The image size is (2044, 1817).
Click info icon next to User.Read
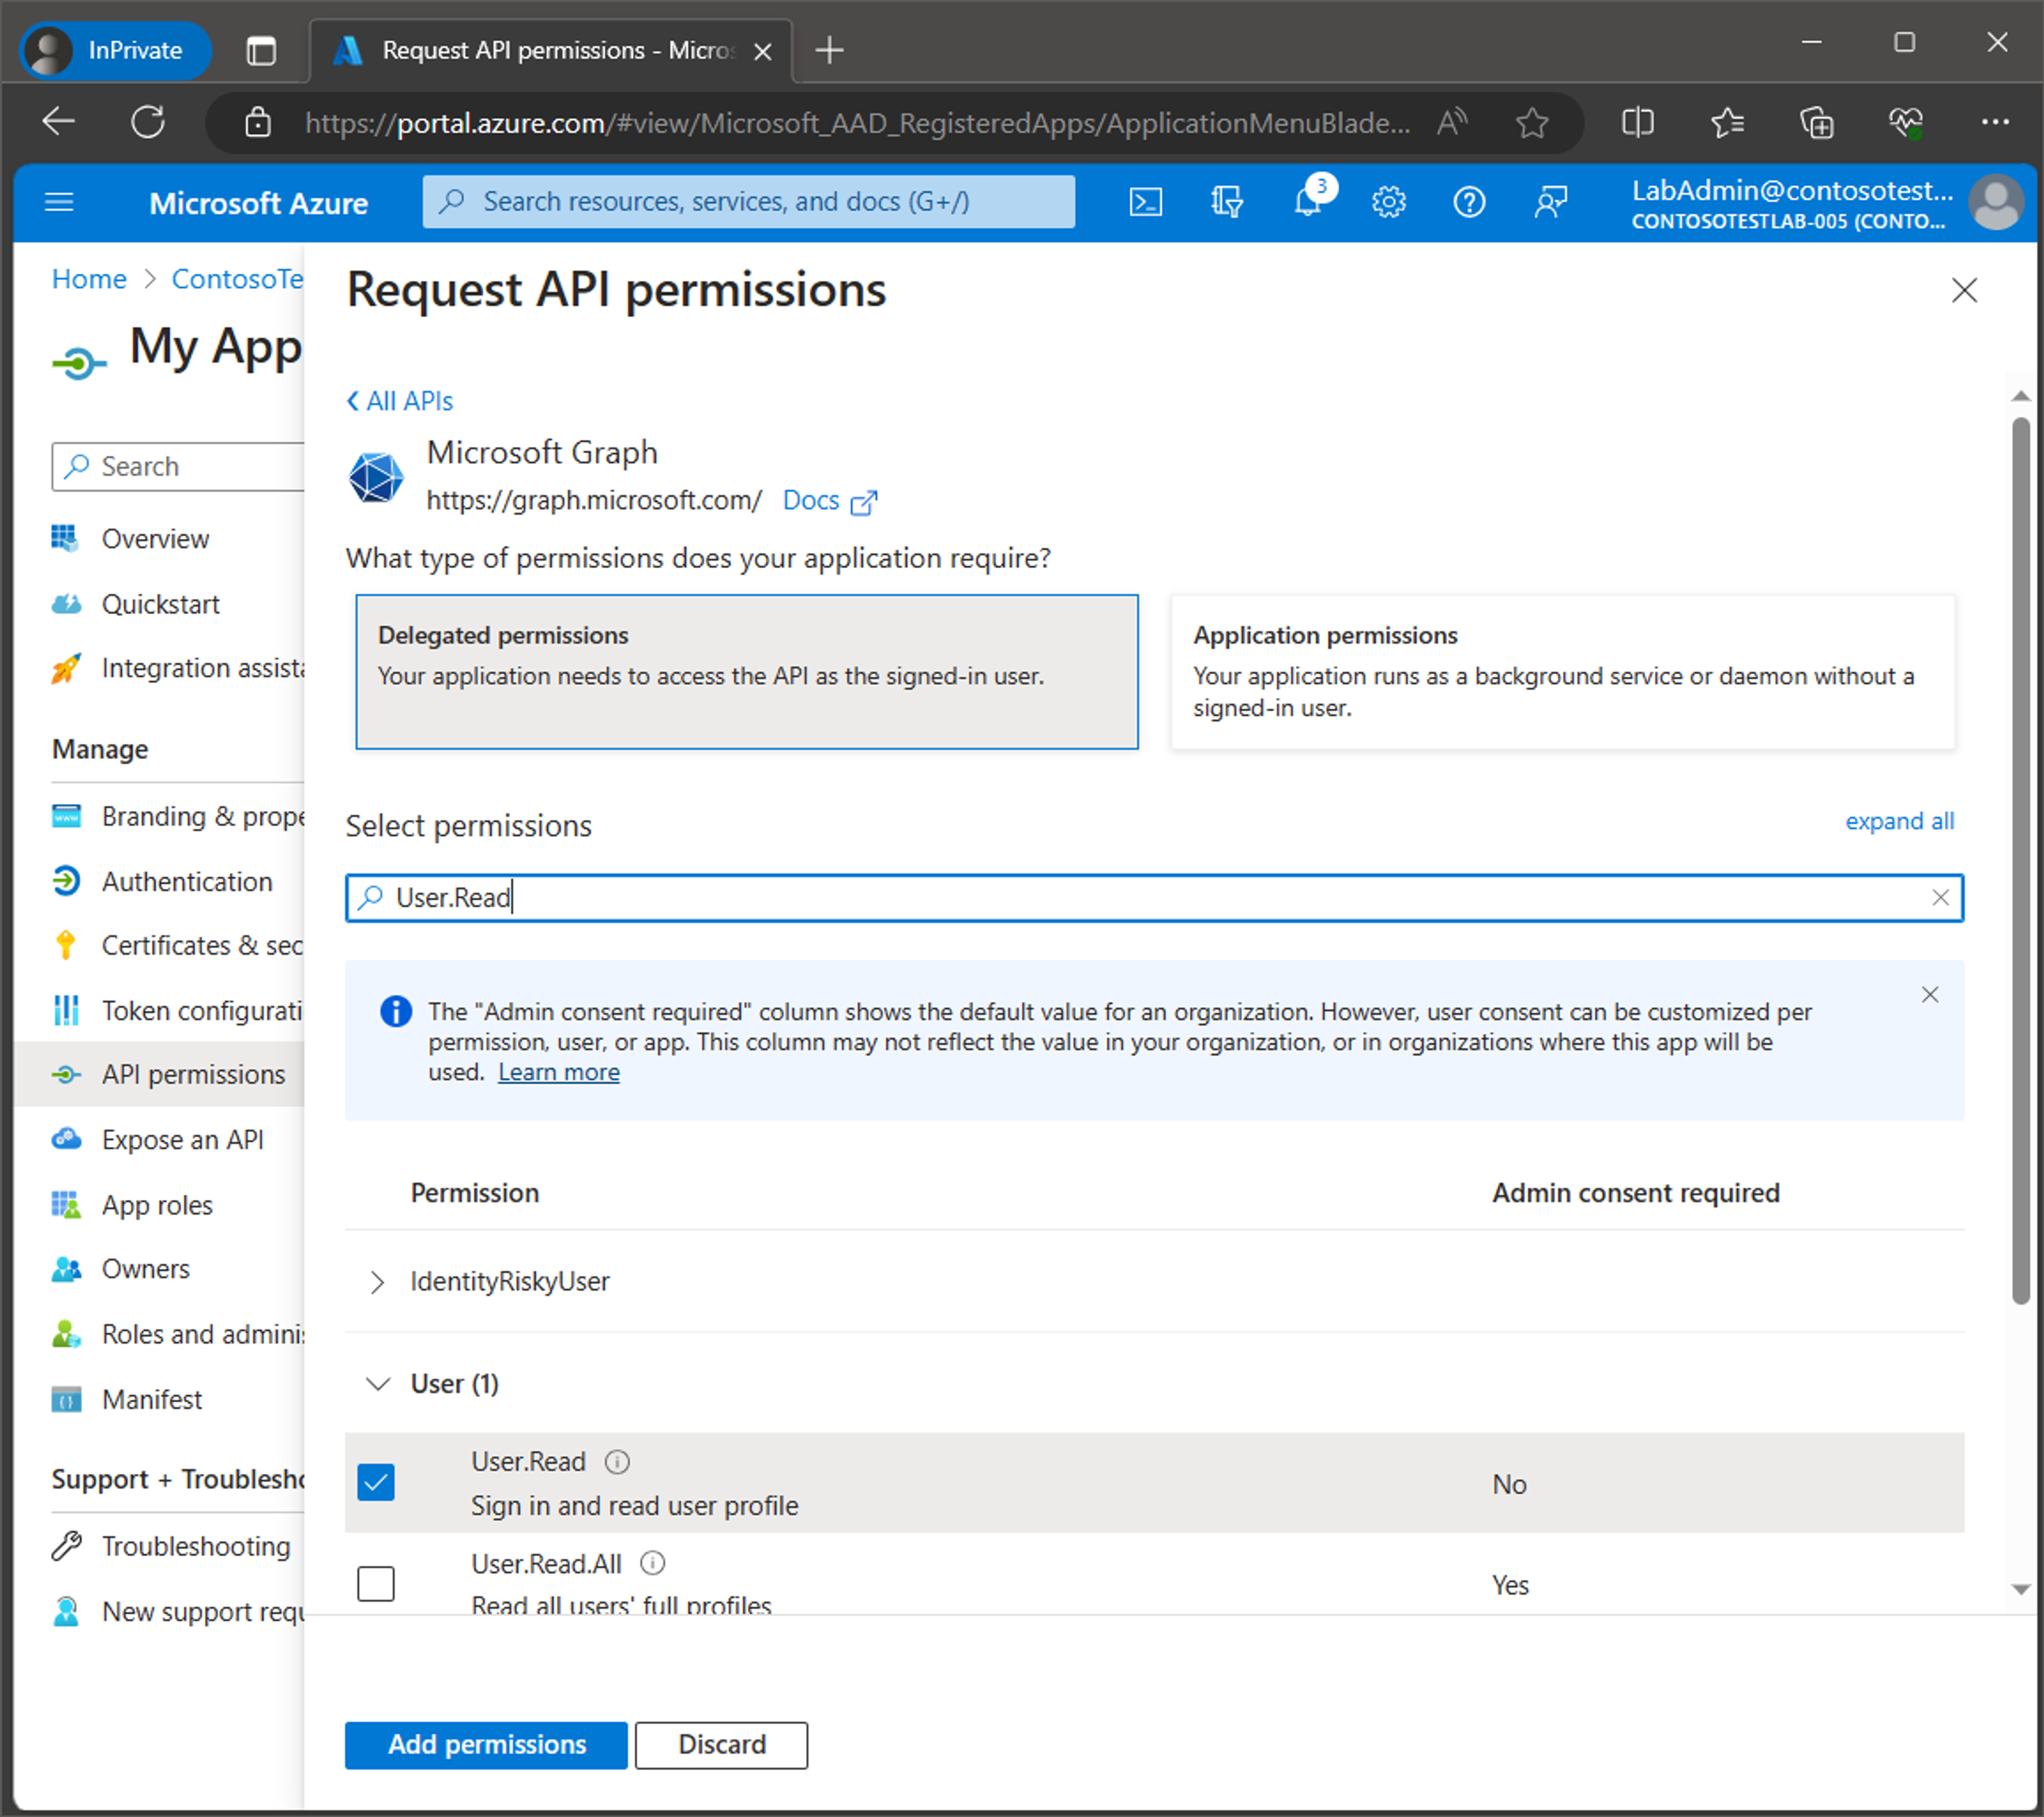pos(617,1462)
